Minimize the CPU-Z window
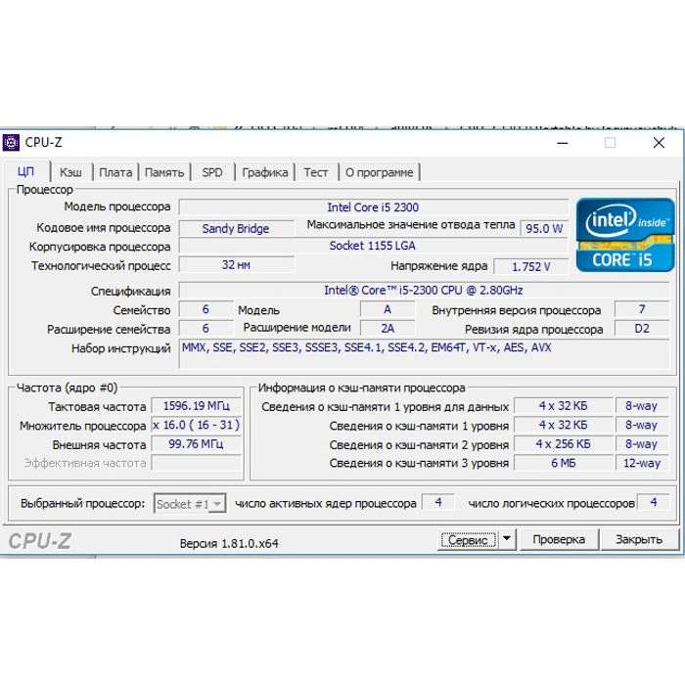Screen dimensions: 685x685 [564, 143]
